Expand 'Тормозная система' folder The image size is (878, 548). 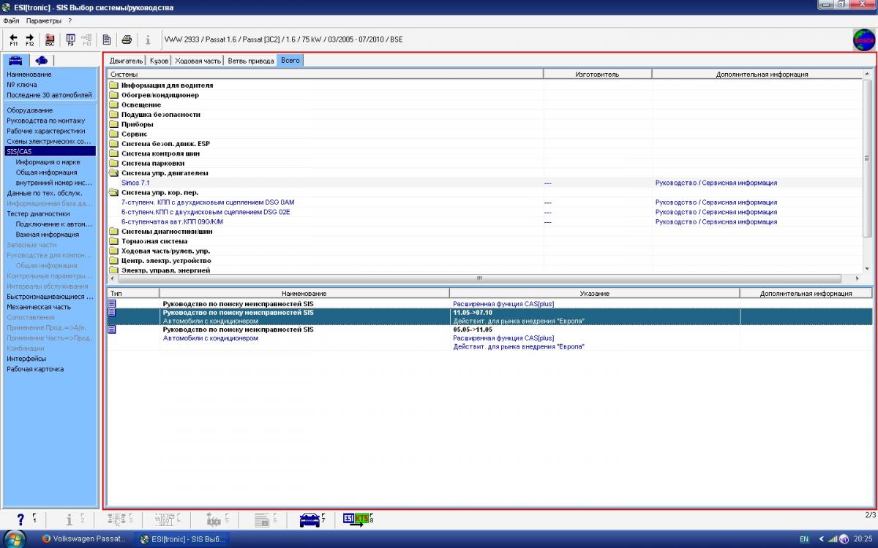point(113,241)
